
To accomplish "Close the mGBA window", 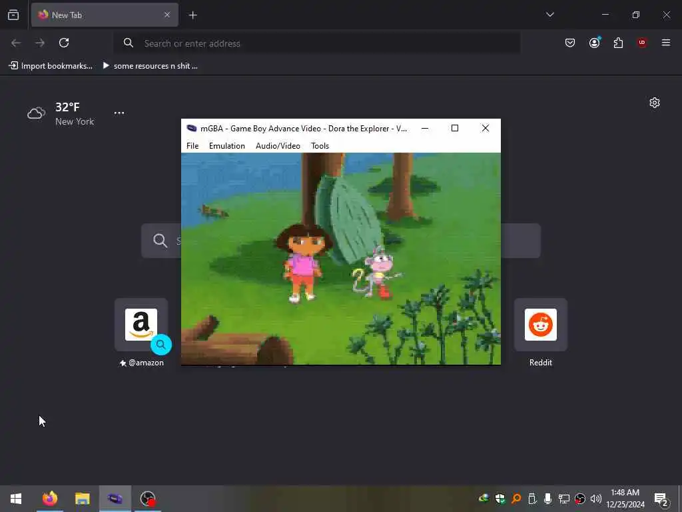I will [x=486, y=129].
